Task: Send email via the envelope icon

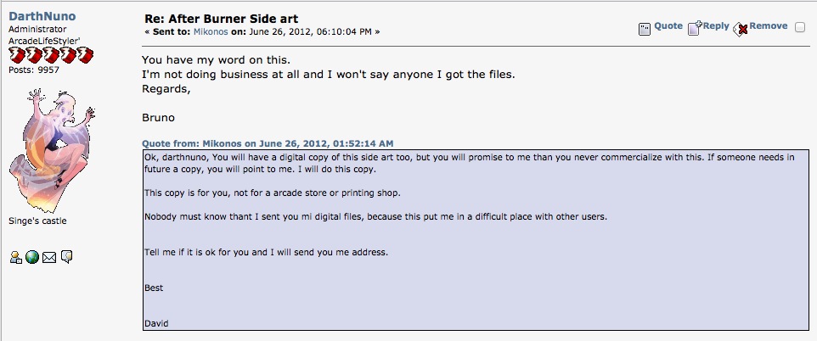Action: [49, 257]
